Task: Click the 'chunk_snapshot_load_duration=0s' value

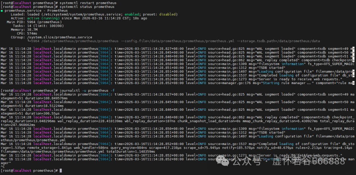Action: pyautogui.click(x=209, y=121)
